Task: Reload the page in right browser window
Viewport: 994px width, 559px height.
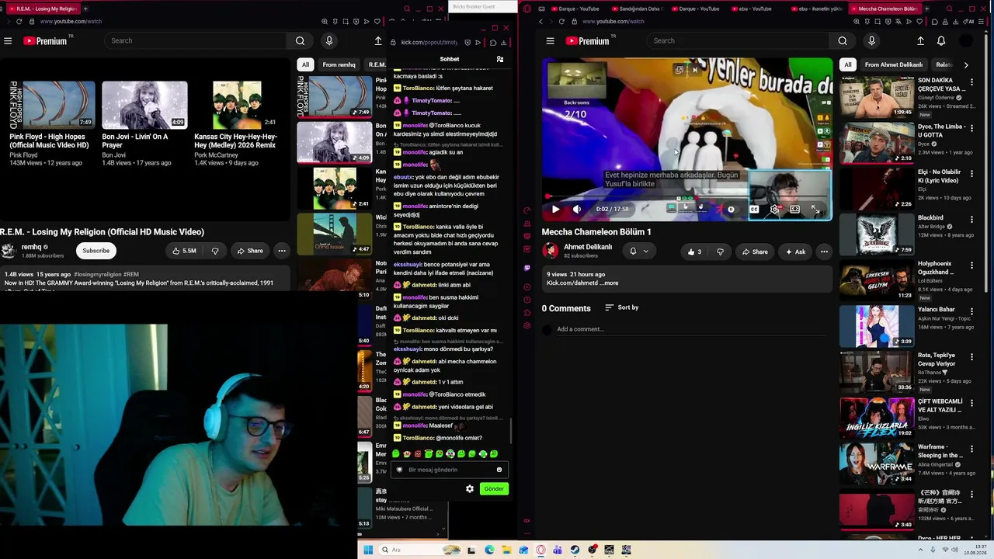Action: 561,21
